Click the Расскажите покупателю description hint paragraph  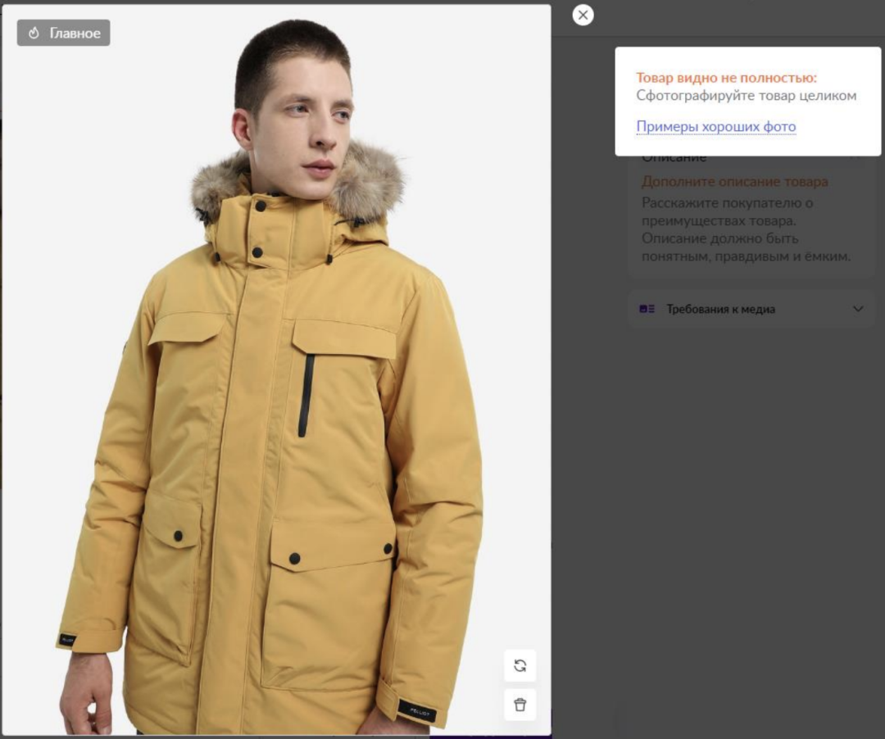coord(746,229)
